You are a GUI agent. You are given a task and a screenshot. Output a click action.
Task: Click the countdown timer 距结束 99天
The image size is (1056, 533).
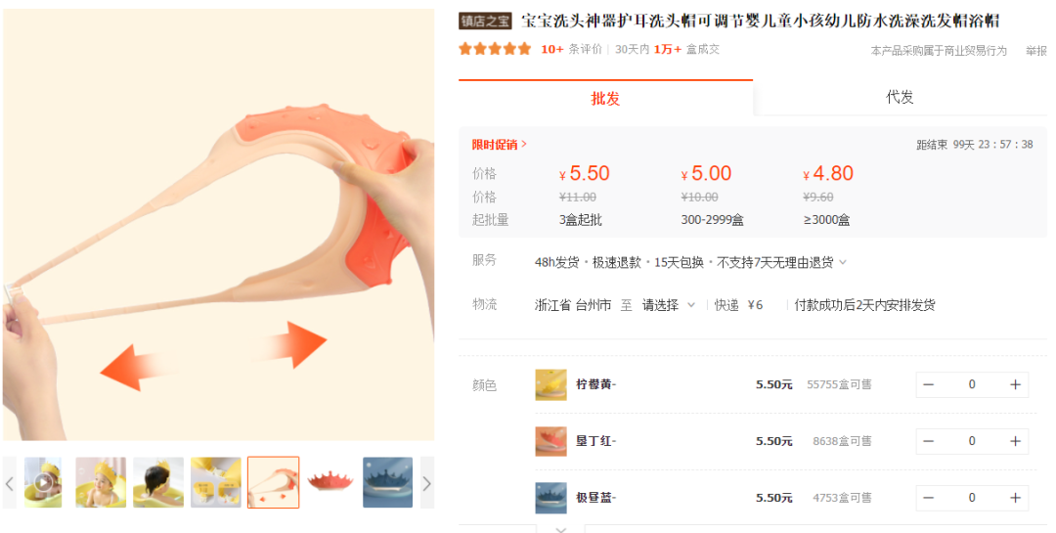click(975, 144)
